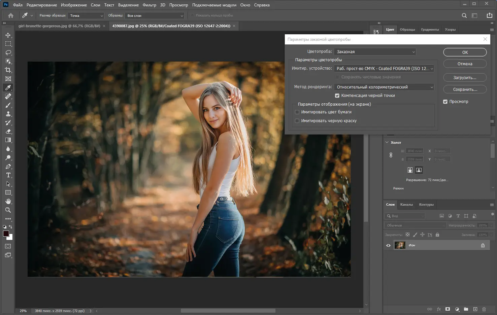The width and height of the screenshot is (497, 315).
Task: Hide the Фон layer with eye icon
Action: [388, 245]
